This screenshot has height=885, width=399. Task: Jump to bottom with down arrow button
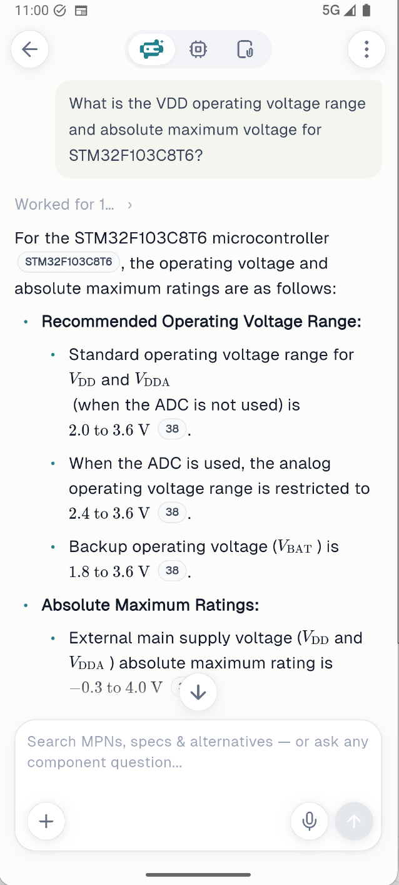coord(198,692)
